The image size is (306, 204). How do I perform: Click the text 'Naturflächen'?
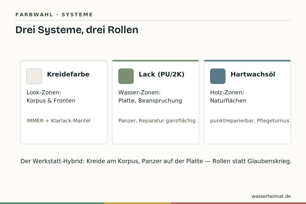228,101
